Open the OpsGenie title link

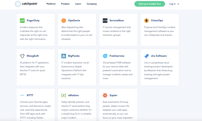click(x=74, y=21)
